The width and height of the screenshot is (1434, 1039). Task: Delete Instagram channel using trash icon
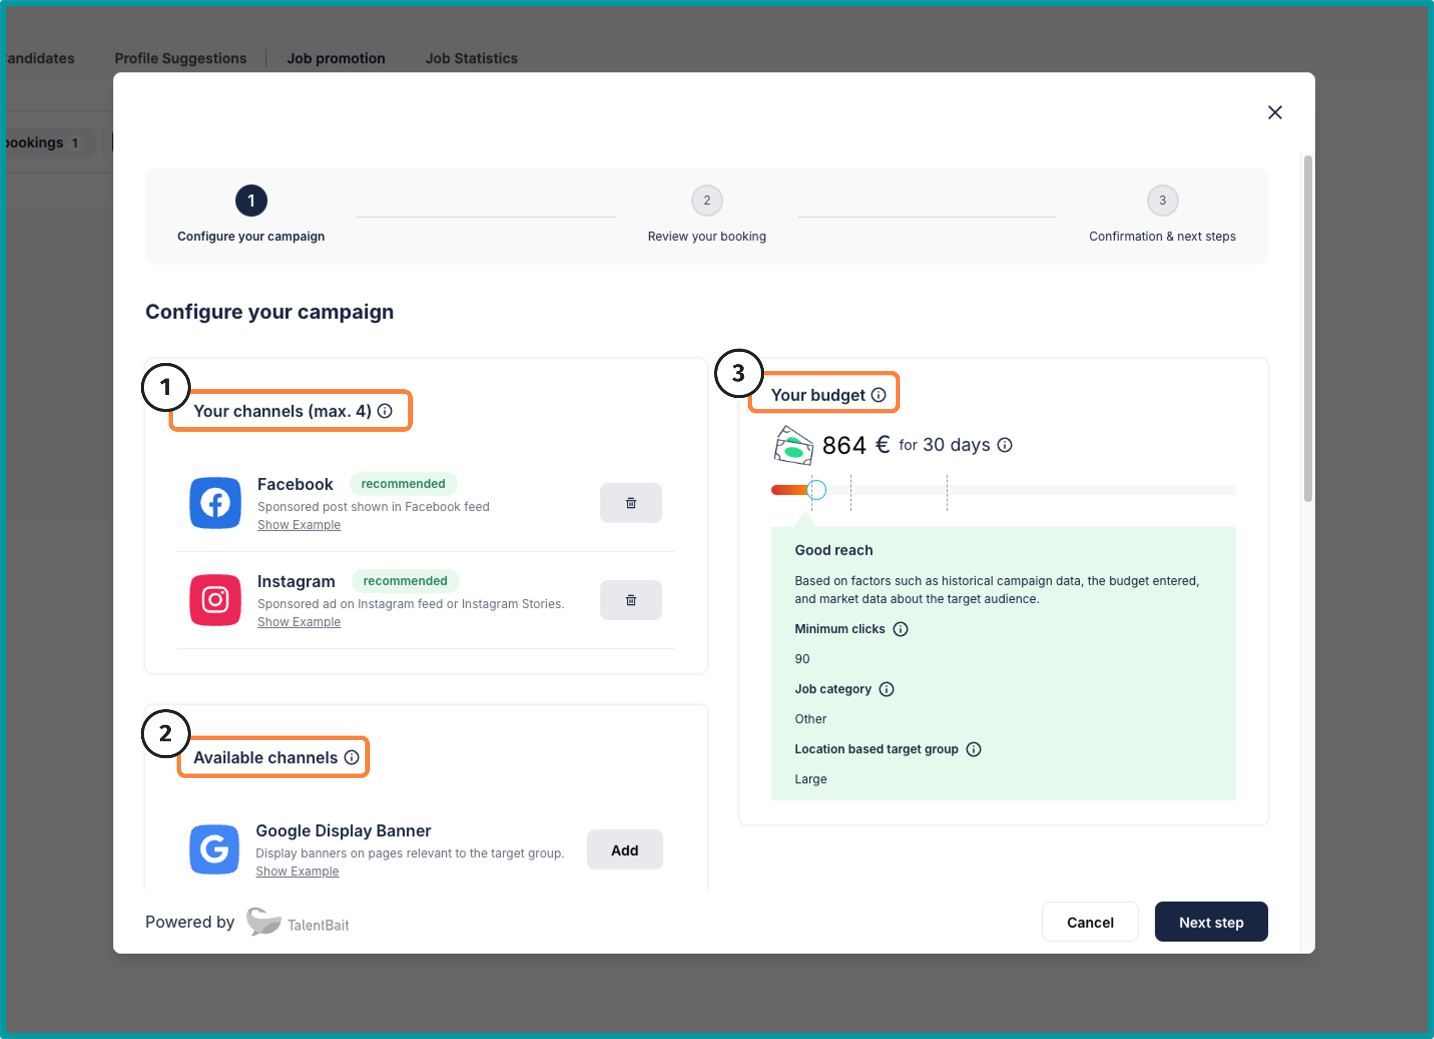coord(630,600)
